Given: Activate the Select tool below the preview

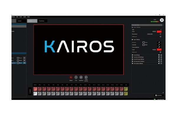Looking at the screenshot, I should coord(71,77).
